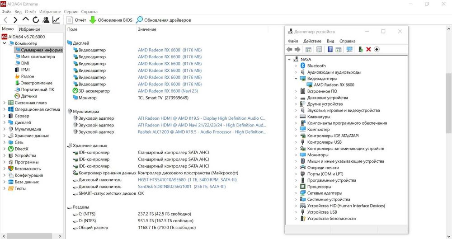Image resolution: width=452 pixels, height=239 pixels.
Task: Expand Bluetooth in Device Manager
Action: point(296,66)
